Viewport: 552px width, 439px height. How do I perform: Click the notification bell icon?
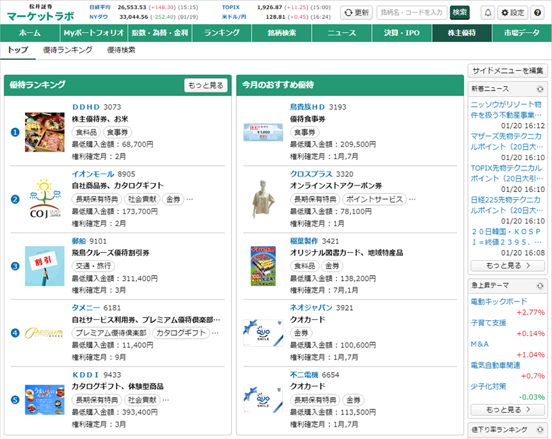[488, 13]
